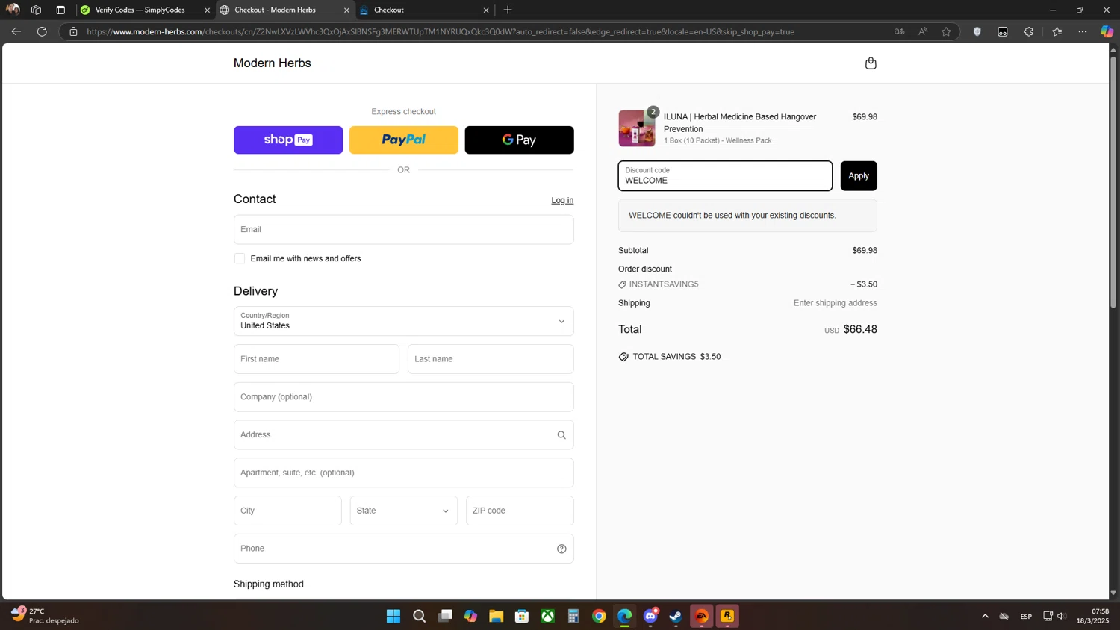This screenshot has width=1120, height=630.
Task: Click the browser address bar URL
Action: [x=441, y=31]
